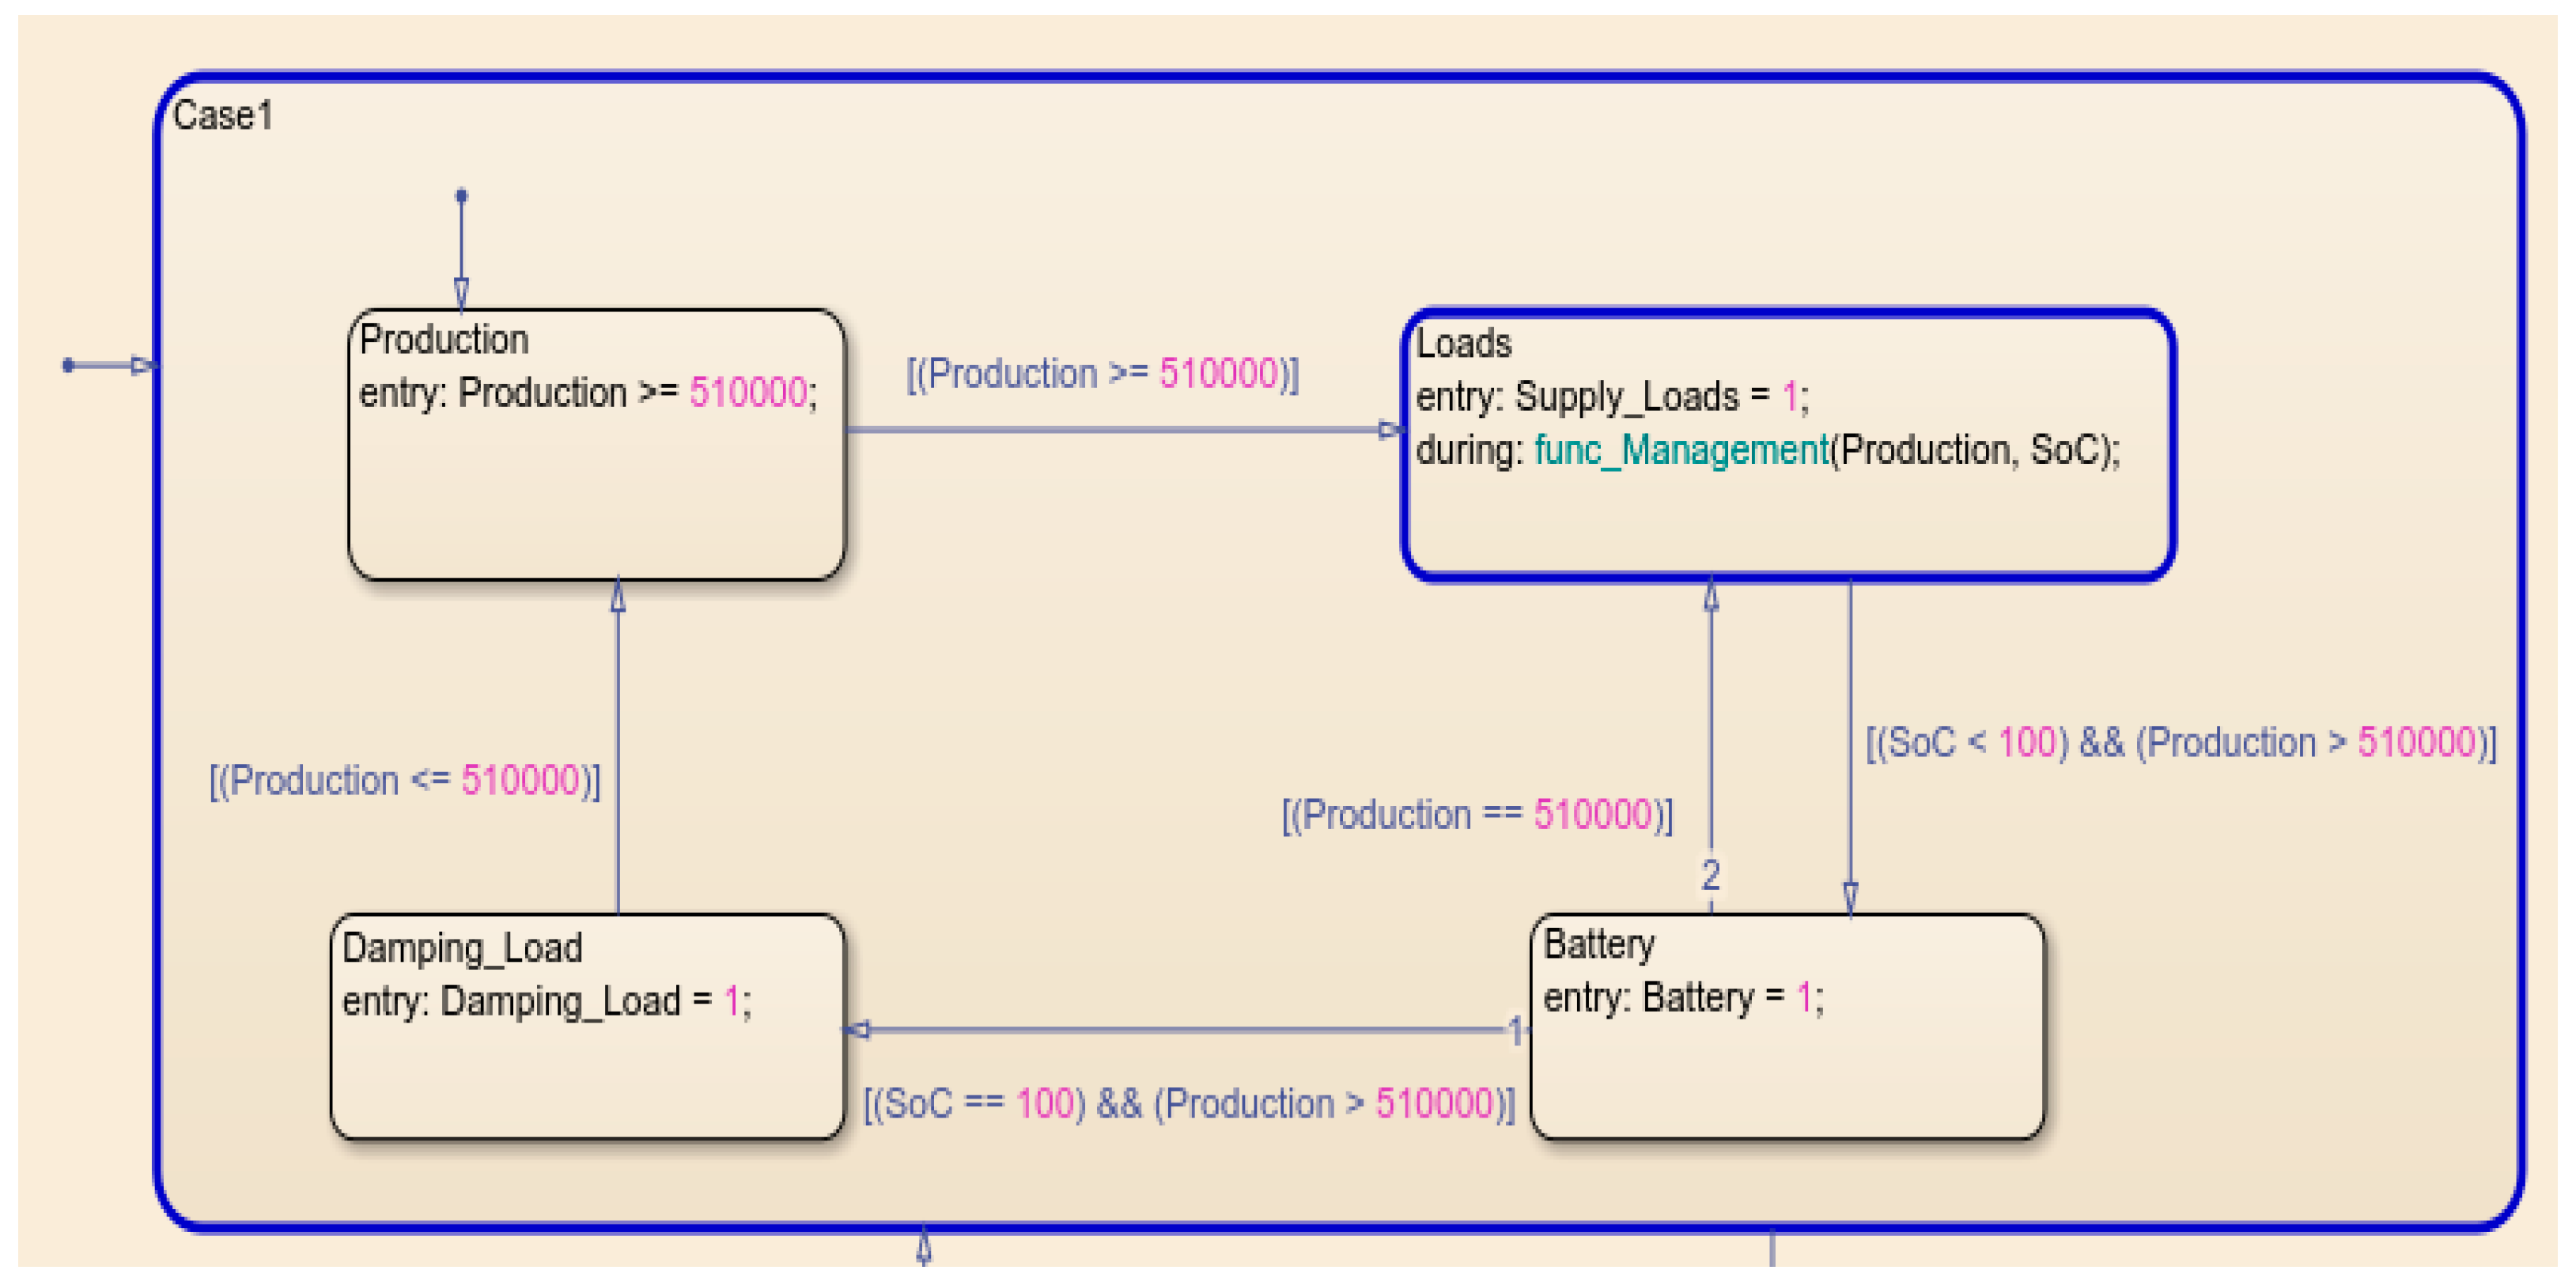Select the Loads state name
This screenshot has height=1285, width=2576.
(x=1463, y=343)
